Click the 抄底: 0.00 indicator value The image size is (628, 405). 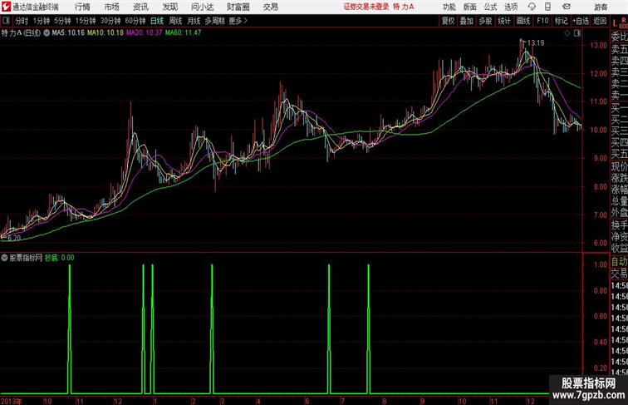59,258
